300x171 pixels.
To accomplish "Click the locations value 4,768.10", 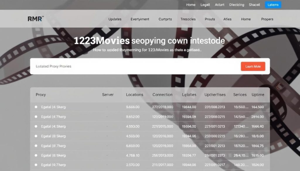I will click(x=133, y=155).
